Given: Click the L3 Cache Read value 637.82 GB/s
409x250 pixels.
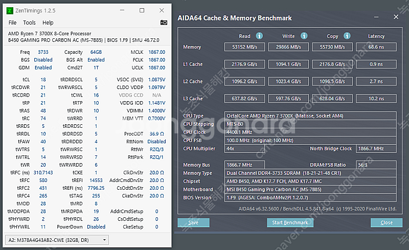Looking at the screenshot, I should [244, 99].
